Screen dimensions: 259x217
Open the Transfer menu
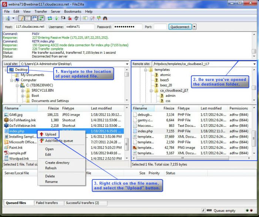click(41, 11)
